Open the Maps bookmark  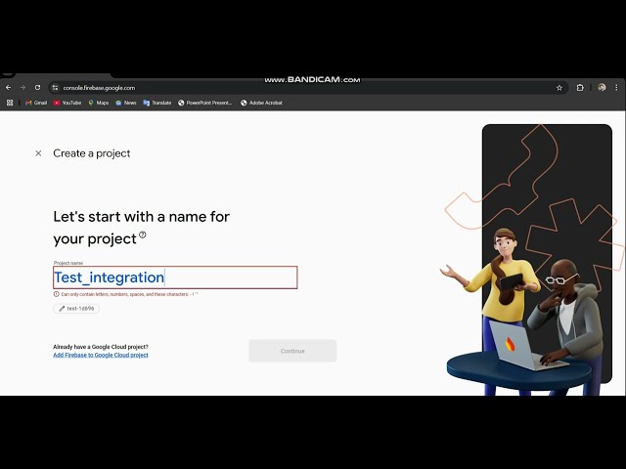98,103
